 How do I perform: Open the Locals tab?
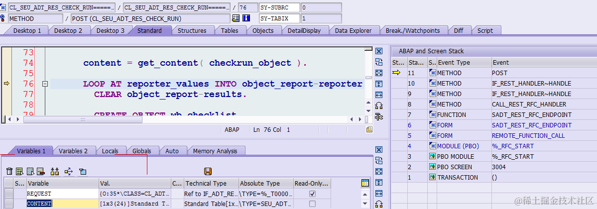pyautogui.click(x=110, y=151)
